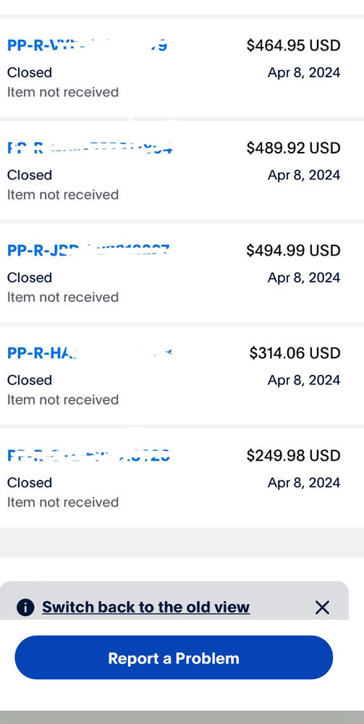Open the PP-R-W case for $464.95
The height and width of the screenshot is (724, 364).
pos(87,45)
